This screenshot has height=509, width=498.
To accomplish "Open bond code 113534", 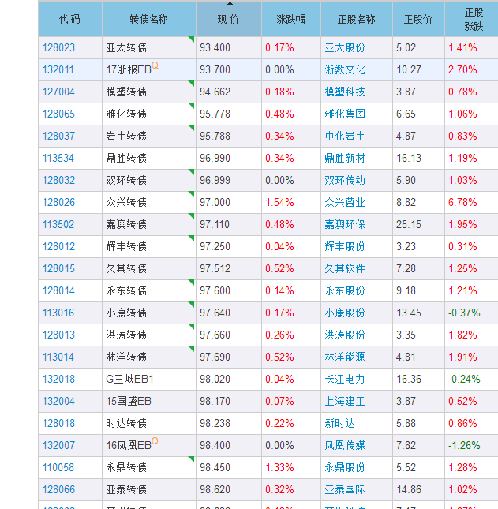I will 58,158.
